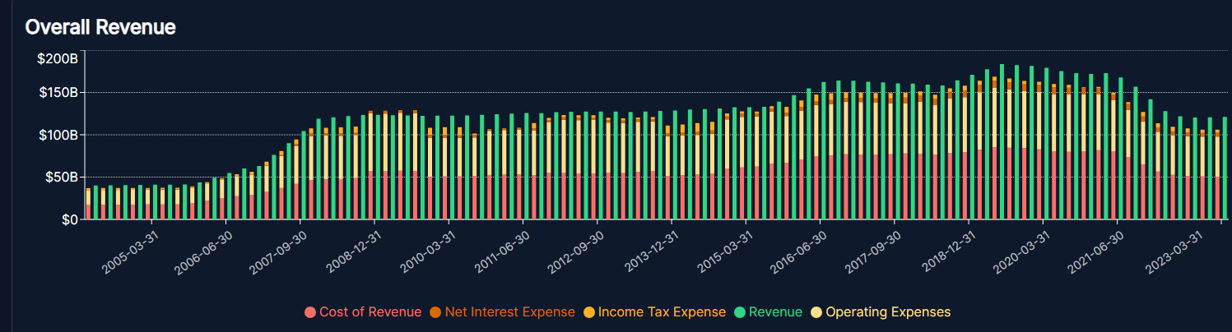Toggle Cost of Revenue legend series

pyautogui.click(x=363, y=312)
